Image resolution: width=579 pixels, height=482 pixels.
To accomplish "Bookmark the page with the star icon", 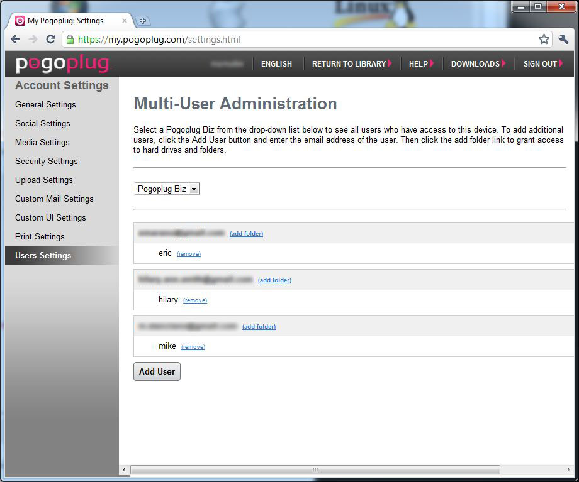I will tap(544, 39).
